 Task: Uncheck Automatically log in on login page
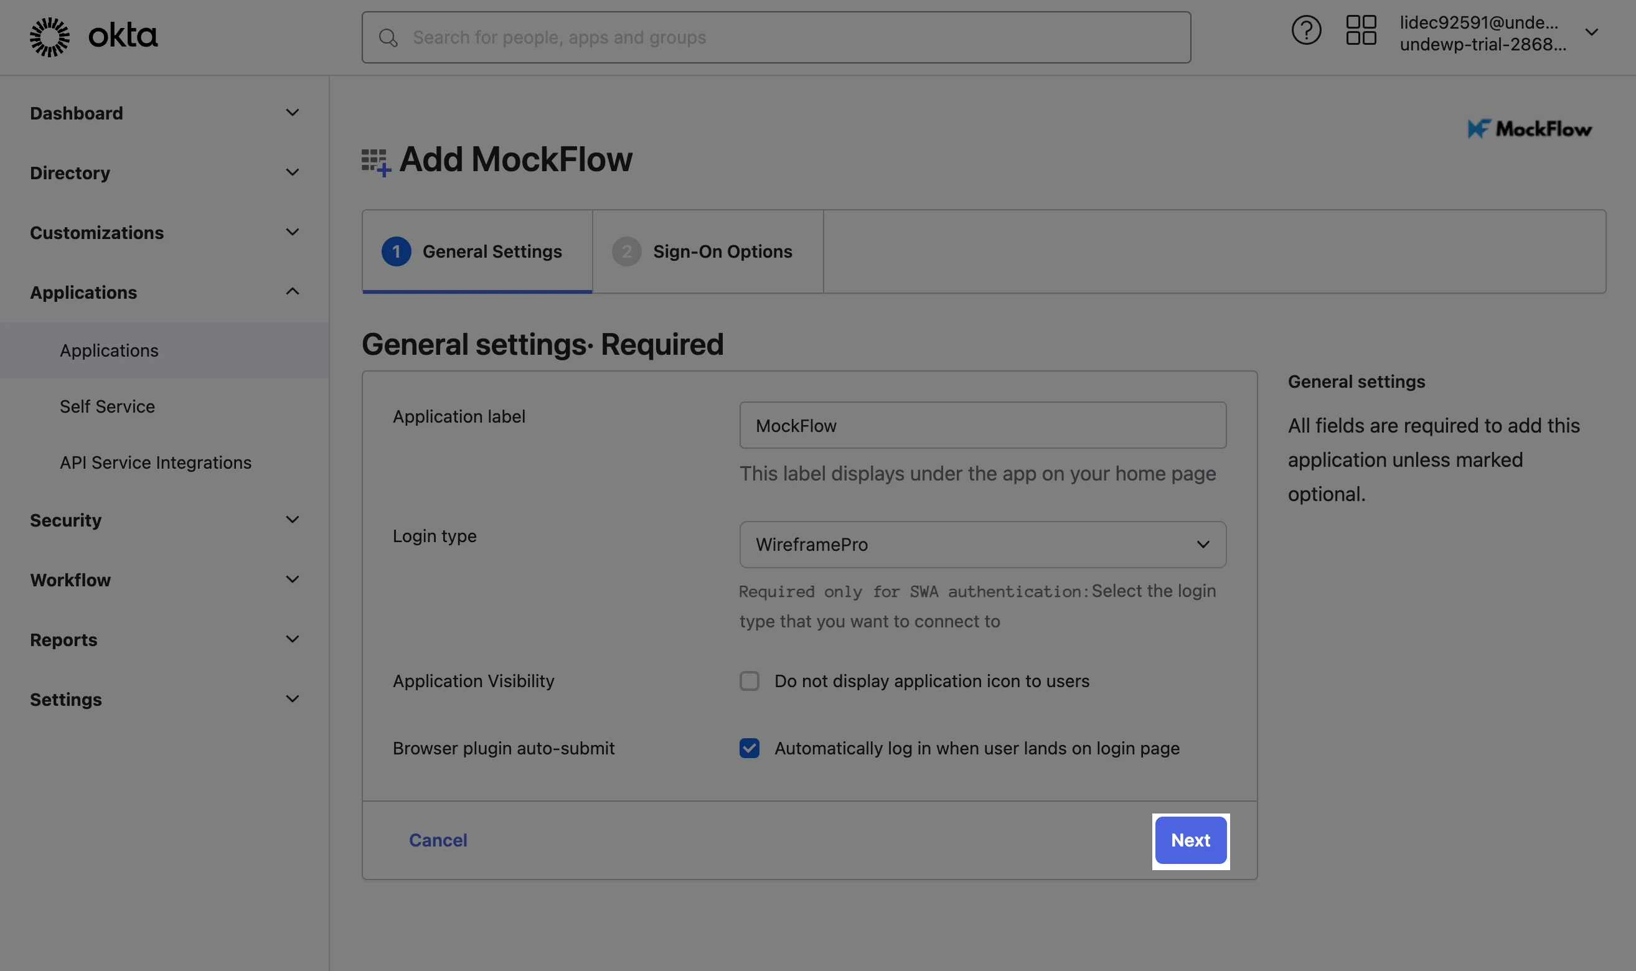750,748
